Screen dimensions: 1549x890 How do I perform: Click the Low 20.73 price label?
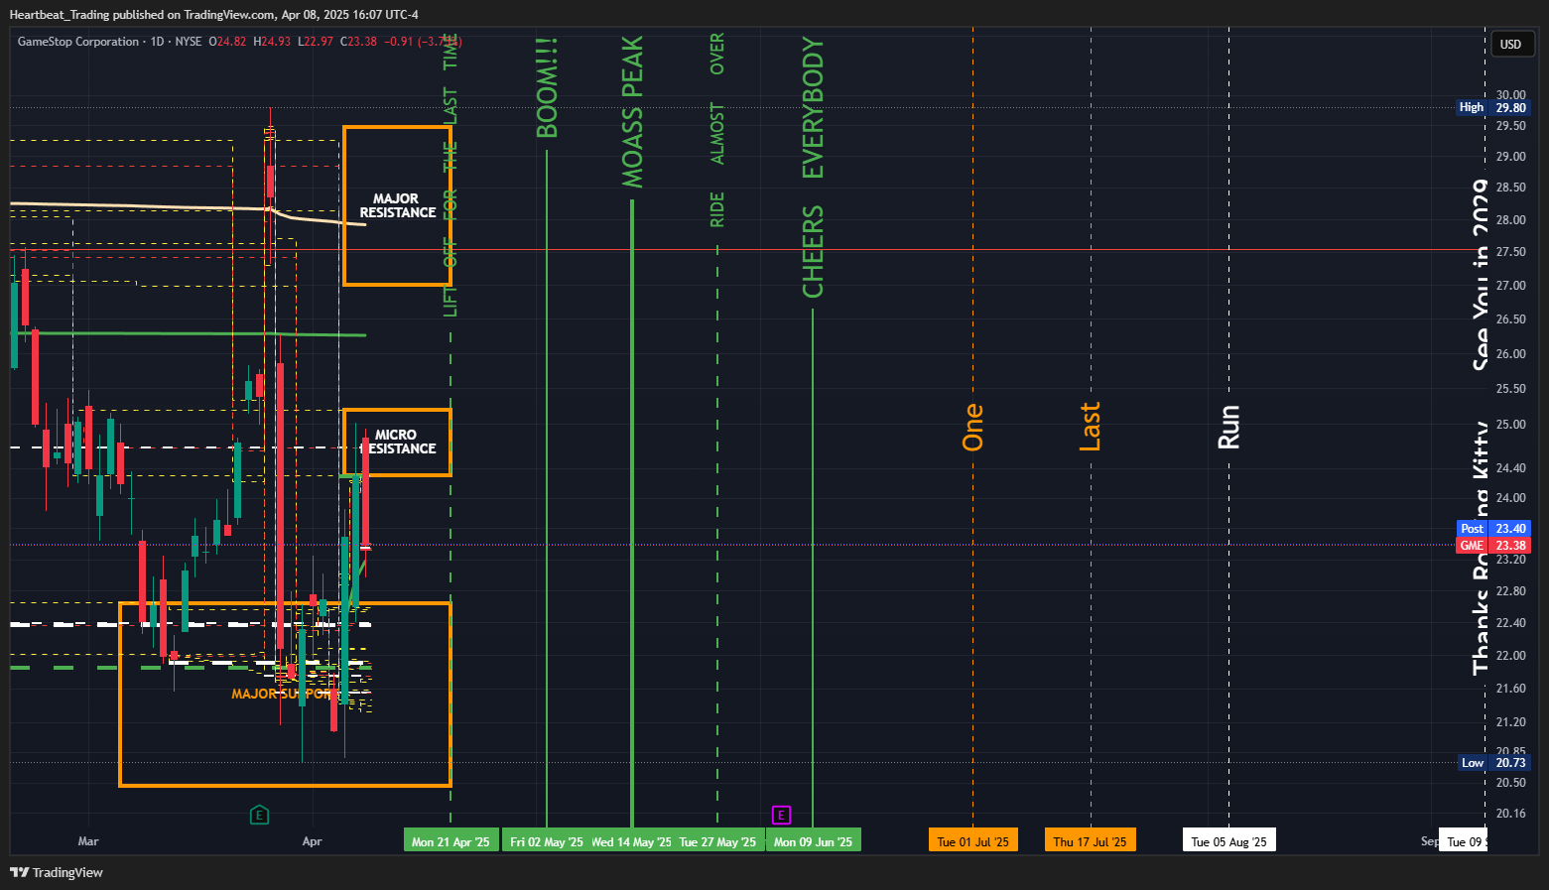[x=1493, y=762]
